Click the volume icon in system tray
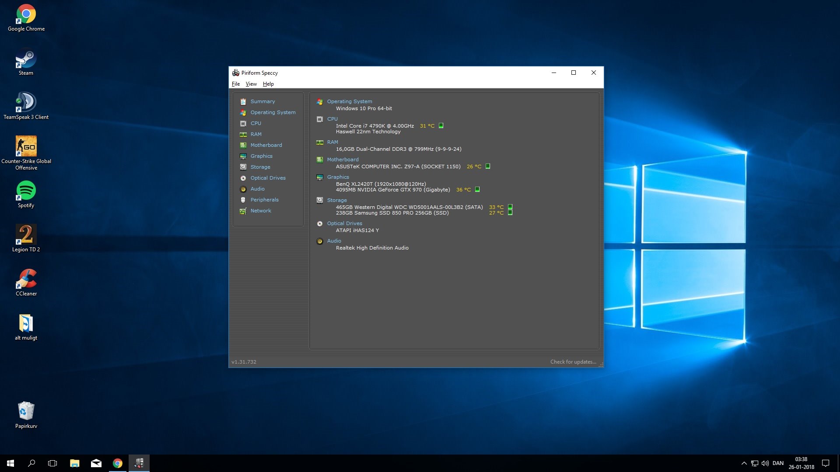The height and width of the screenshot is (472, 840). [765, 463]
